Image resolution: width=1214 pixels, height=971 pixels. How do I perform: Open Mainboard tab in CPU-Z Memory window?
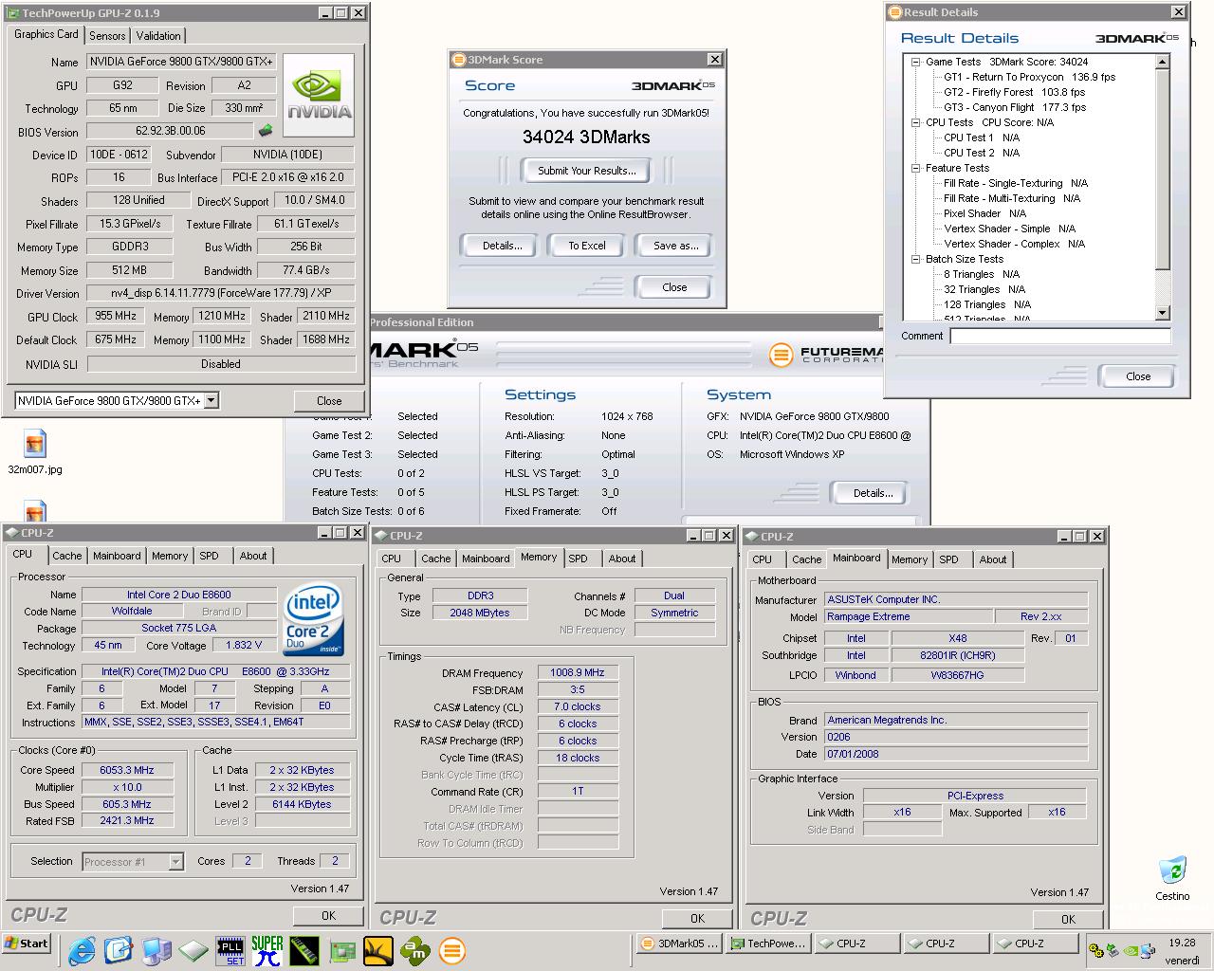point(486,559)
